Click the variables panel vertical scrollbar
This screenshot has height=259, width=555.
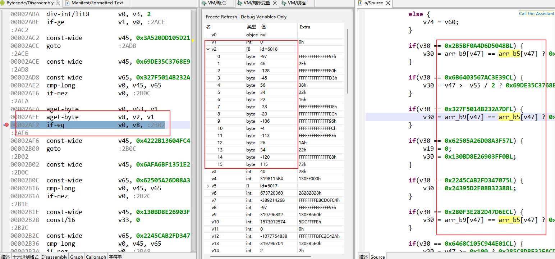click(x=347, y=61)
